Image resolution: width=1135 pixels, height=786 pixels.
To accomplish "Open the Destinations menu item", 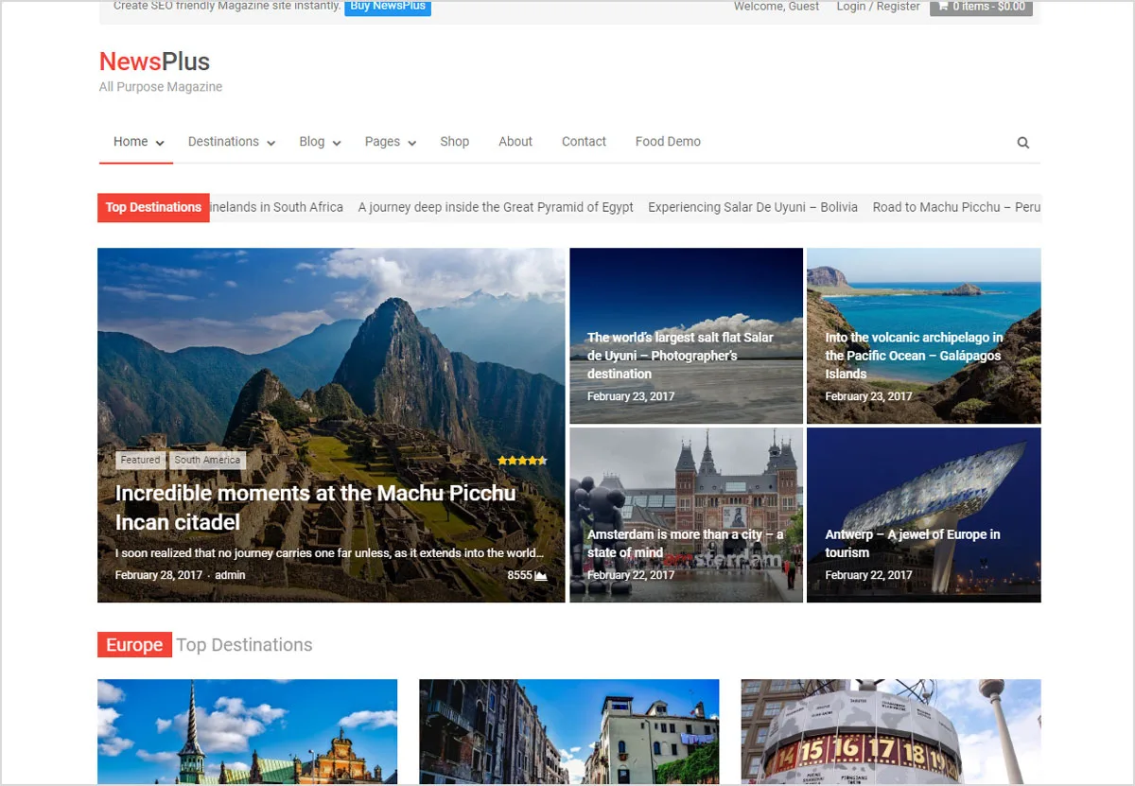I will click(x=223, y=142).
